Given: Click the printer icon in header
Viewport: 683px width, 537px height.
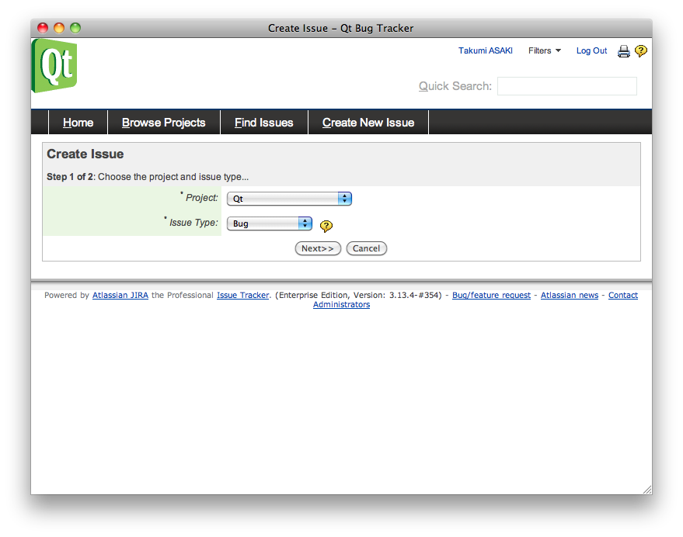Looking at the screenshot, I should pyautogui.click(x=623, y=51).
